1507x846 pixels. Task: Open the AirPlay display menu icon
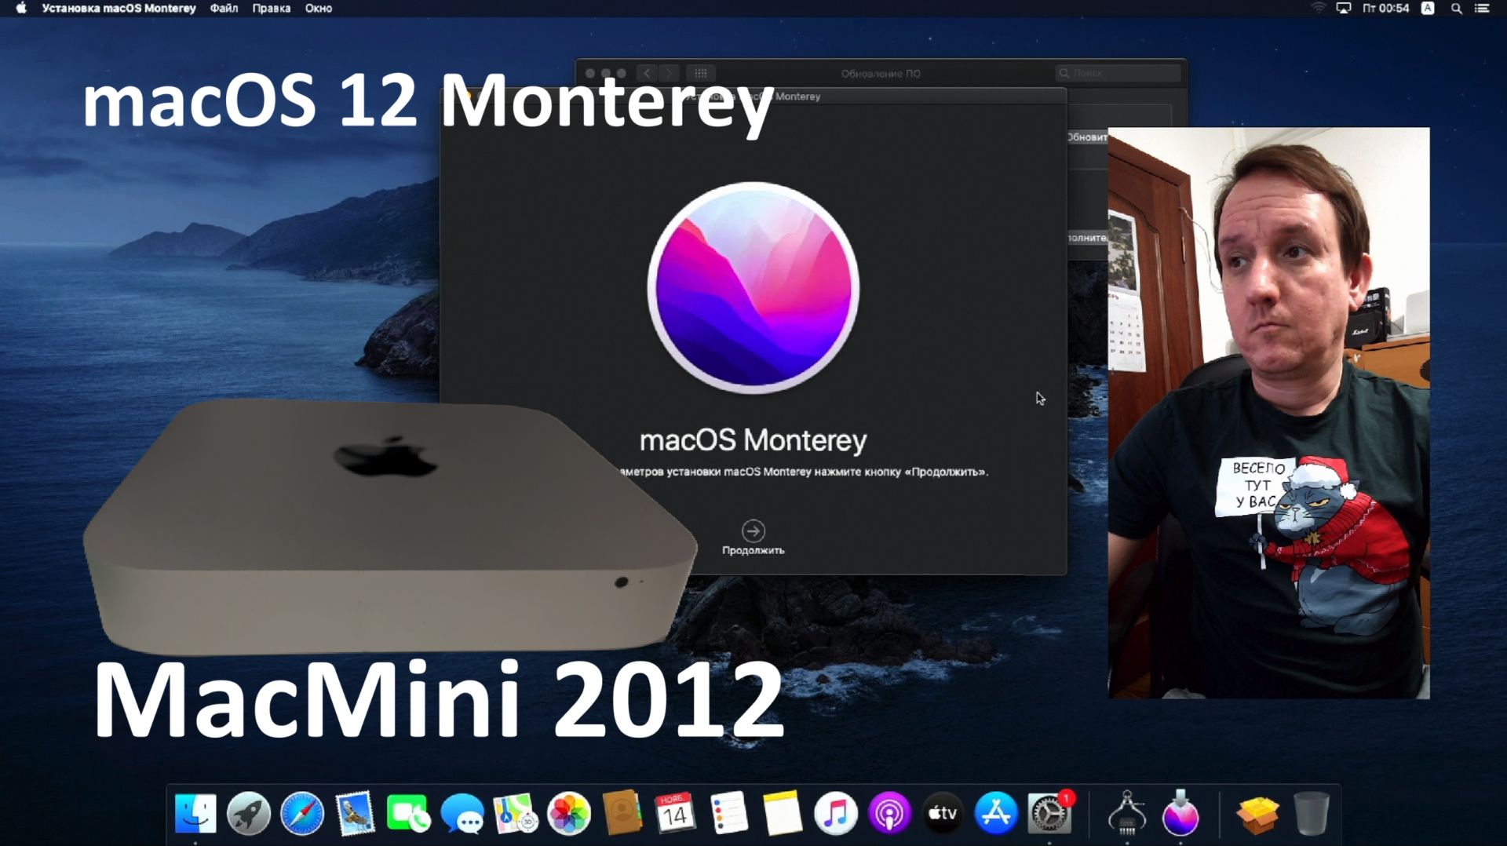(1344, 9)
